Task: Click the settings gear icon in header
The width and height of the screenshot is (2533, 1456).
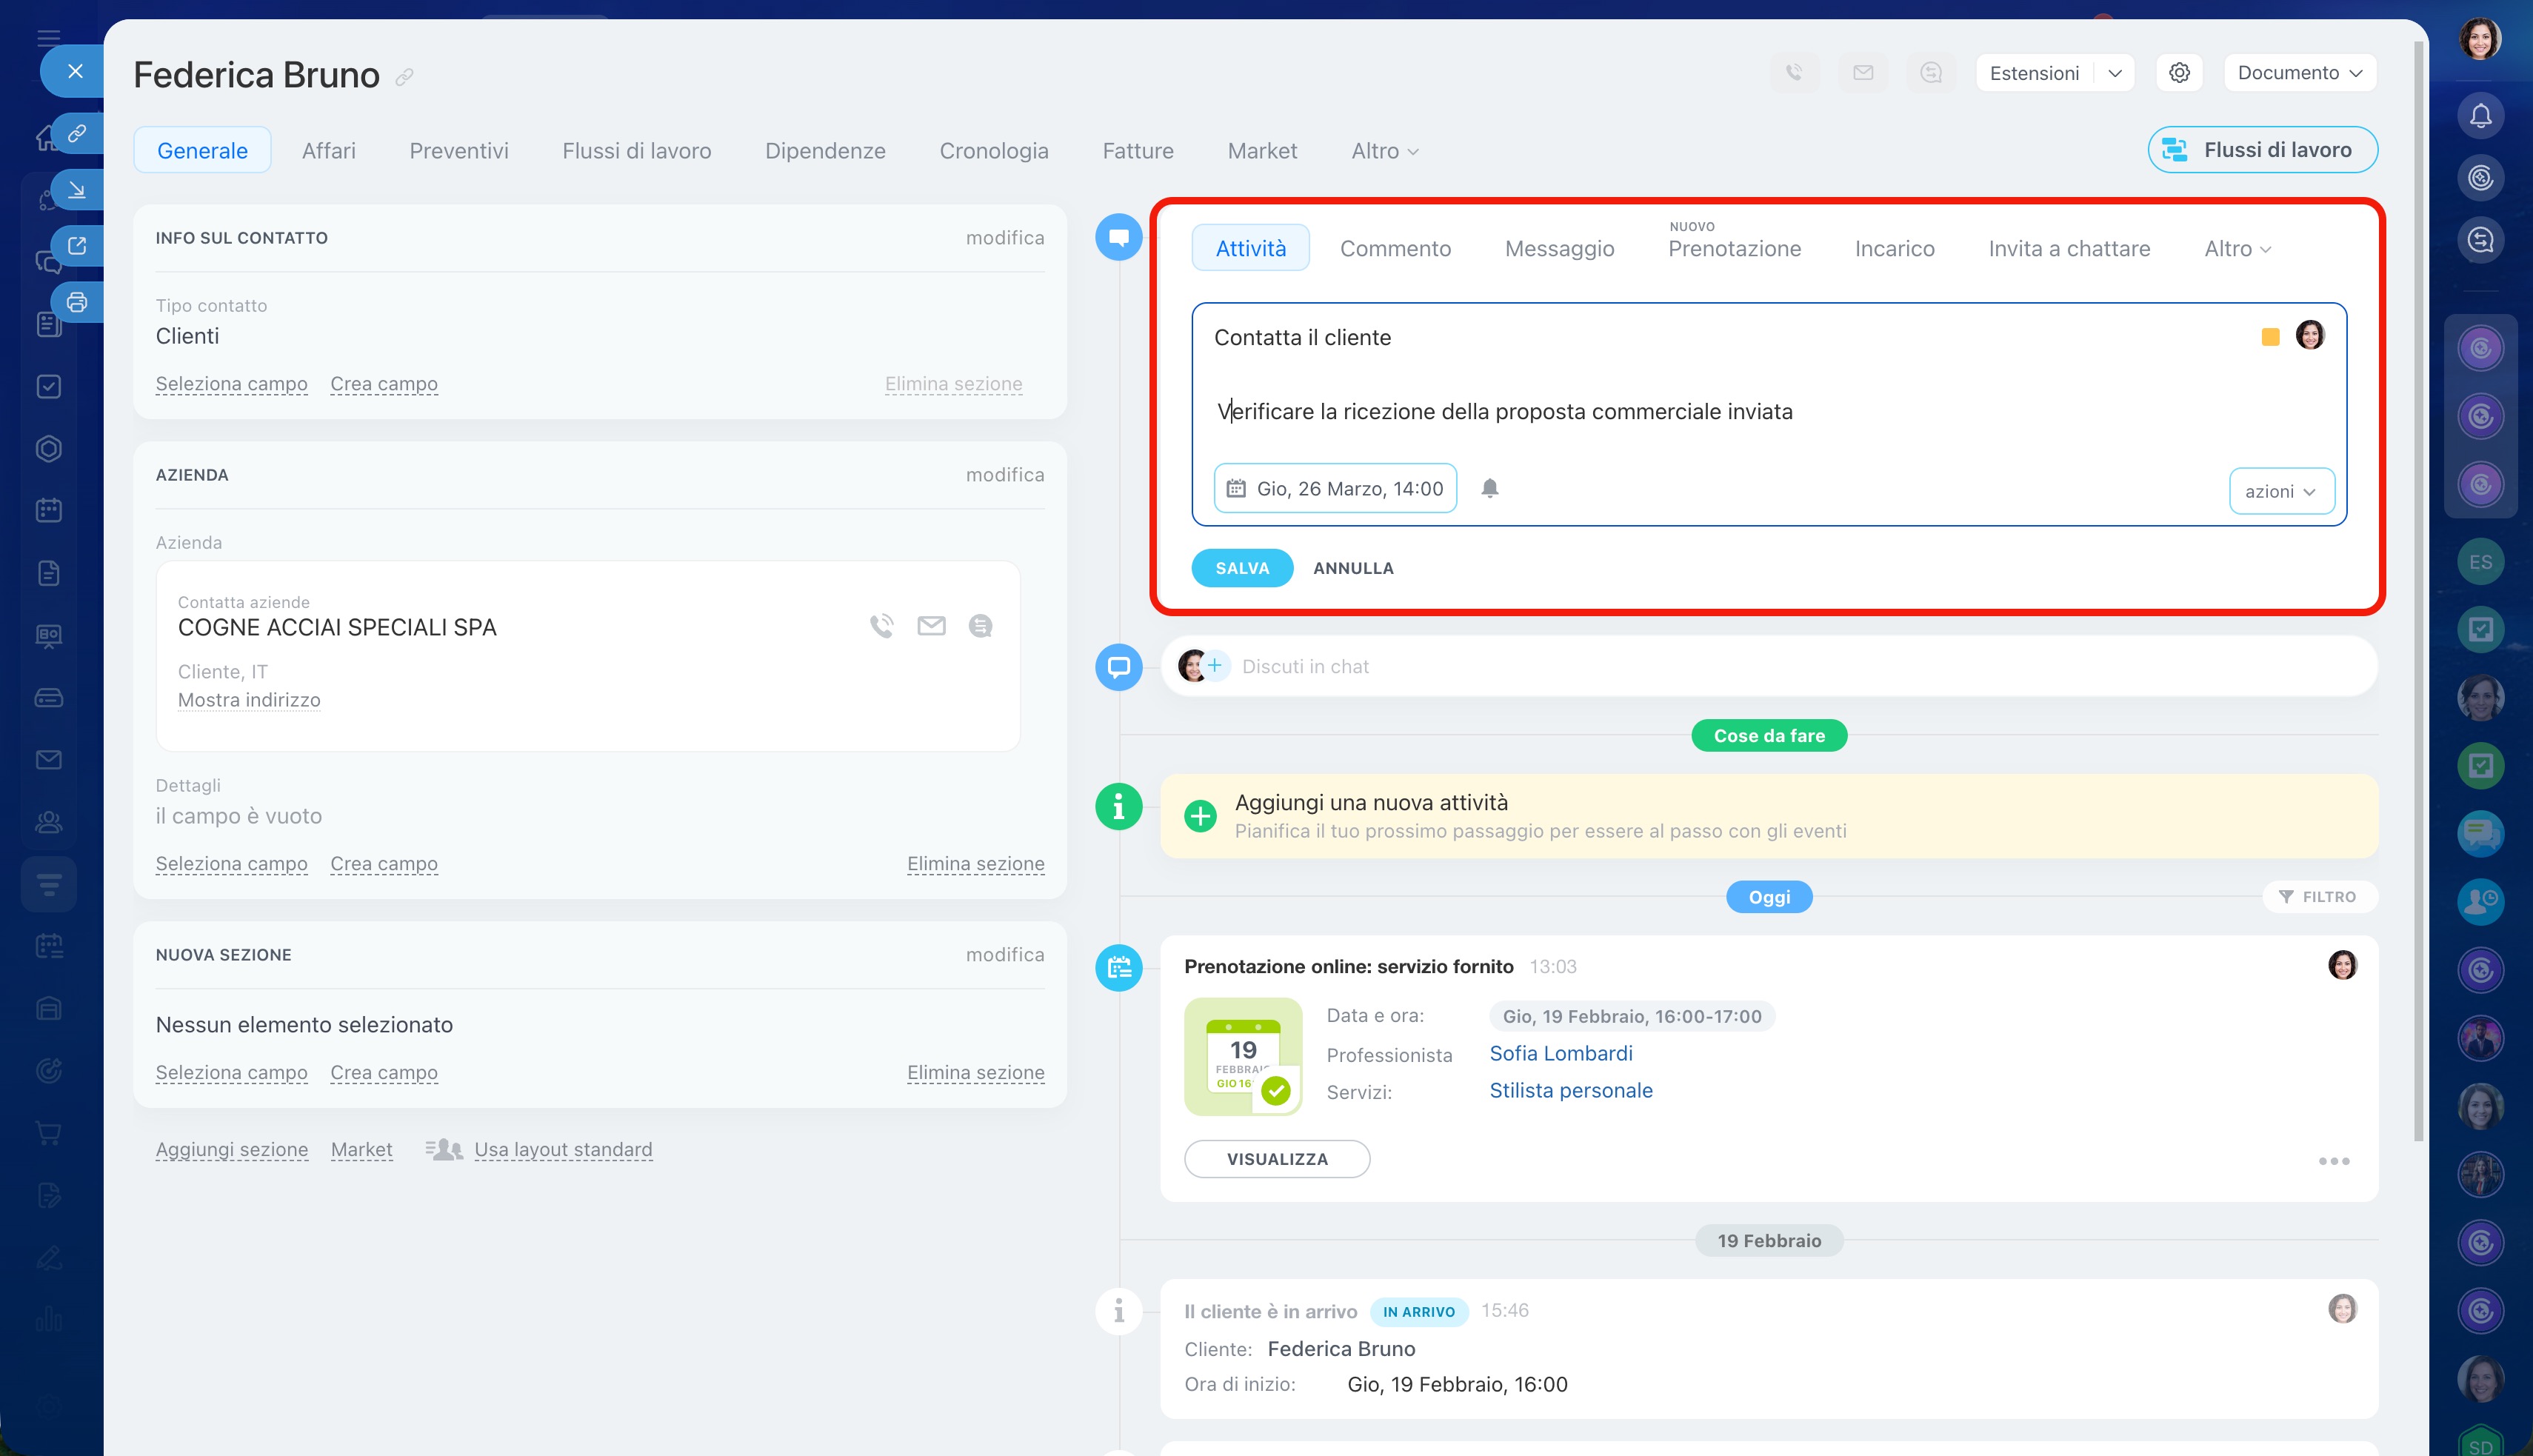Action: (x=2179, y=73)
